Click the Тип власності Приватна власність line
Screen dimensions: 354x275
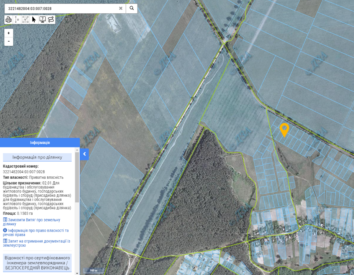click(33, 177)
